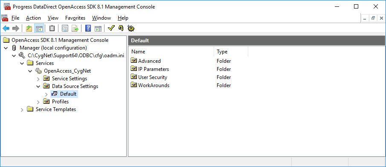
Task: Click the Advanced folder icon in list
Action: point(134,61)
